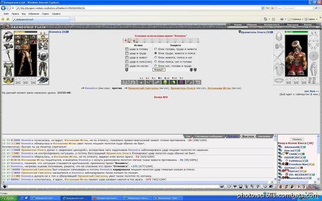
Task: Click the Windows 'пуск' Start button
Action: (x=9, y=198)
